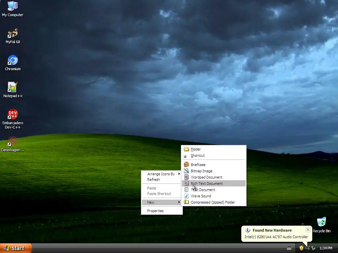Screen dimensions: 338x253
Task: Create a new Rich Text Document
Action: tap(214, 183)
